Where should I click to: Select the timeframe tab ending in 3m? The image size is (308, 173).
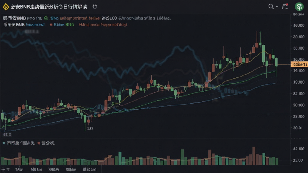90,169
